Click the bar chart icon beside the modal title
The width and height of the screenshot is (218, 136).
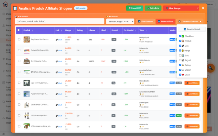[15, 8]
